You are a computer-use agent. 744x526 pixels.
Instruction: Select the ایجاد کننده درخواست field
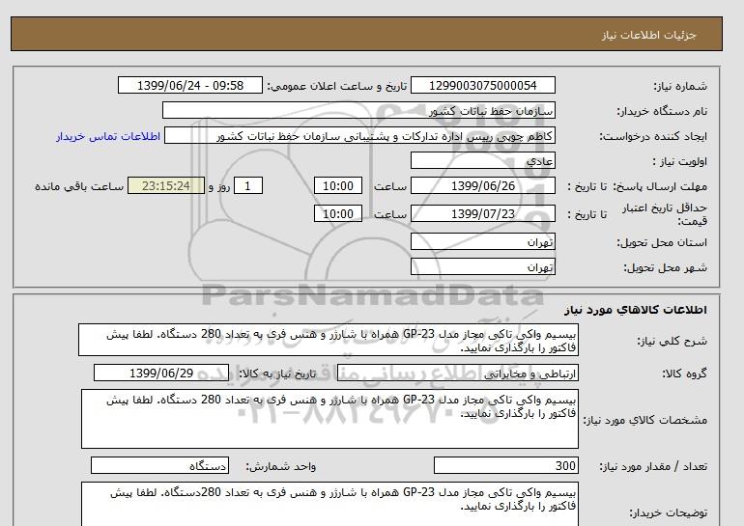click(372, 136)
